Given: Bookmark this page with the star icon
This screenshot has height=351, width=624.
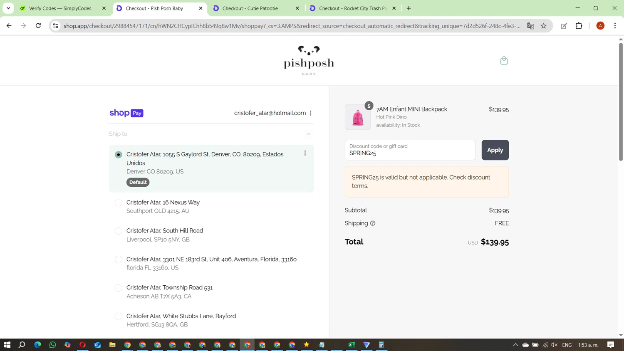Looking at the screenshot, I should click(543, 26).
